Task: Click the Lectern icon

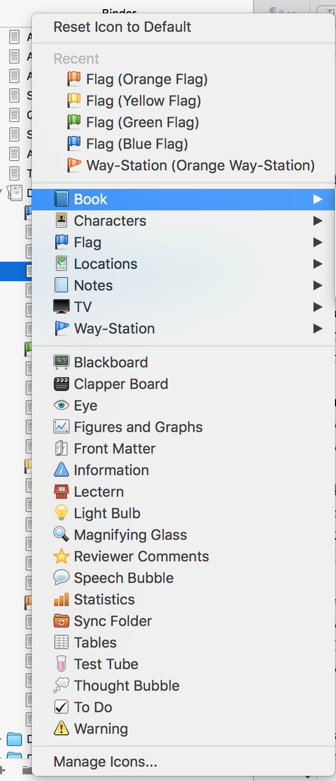Action: coord(61,492)
